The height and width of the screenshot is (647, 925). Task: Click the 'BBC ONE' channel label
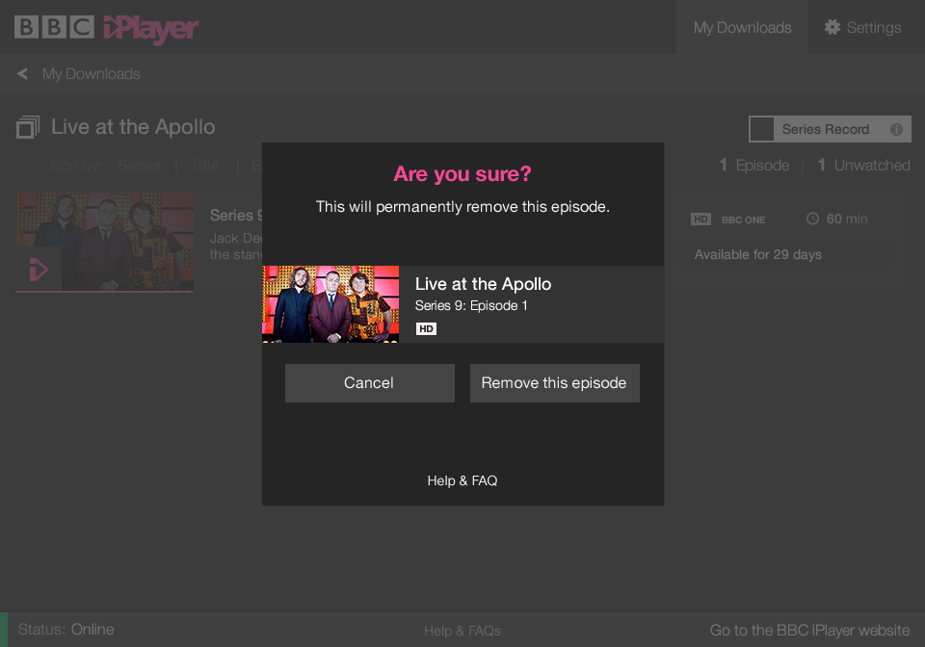[743, 220]
